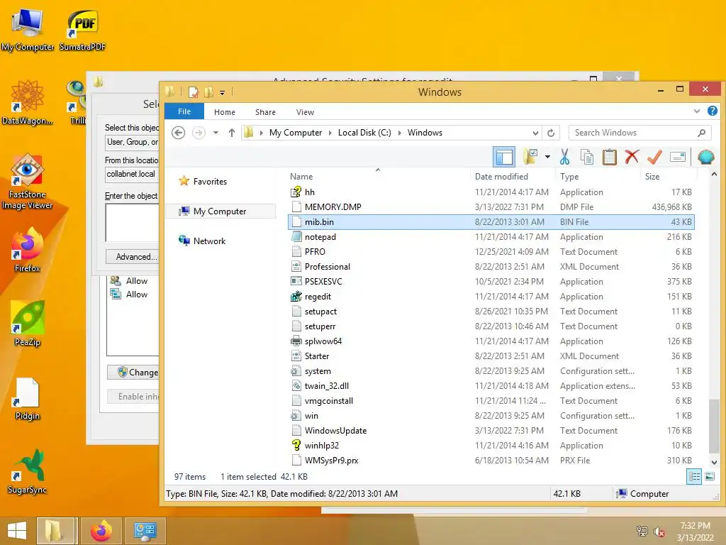Select Network in navigation pane
The width and height of the screenshot is (726, 545).
click(209, 241)
